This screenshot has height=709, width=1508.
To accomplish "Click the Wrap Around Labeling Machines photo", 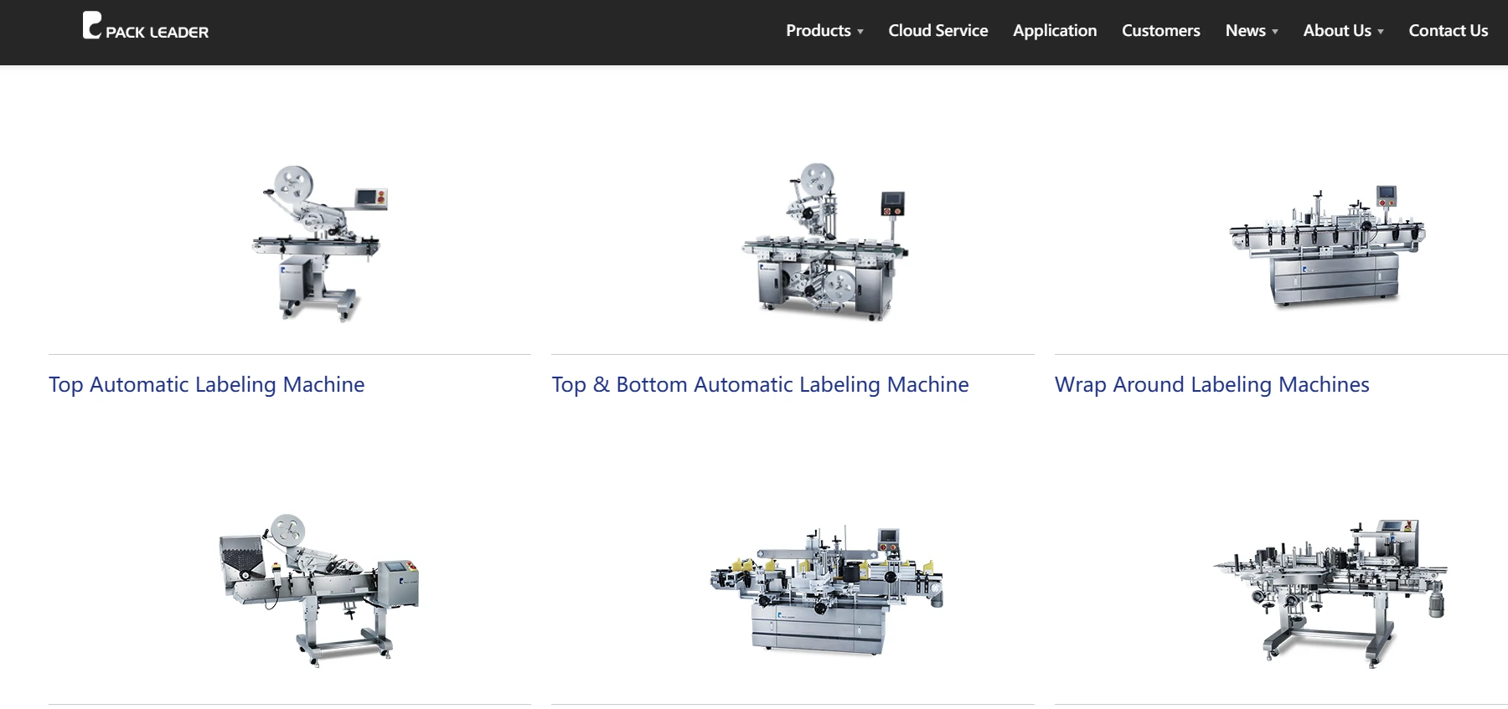I will coord(1327,246).
